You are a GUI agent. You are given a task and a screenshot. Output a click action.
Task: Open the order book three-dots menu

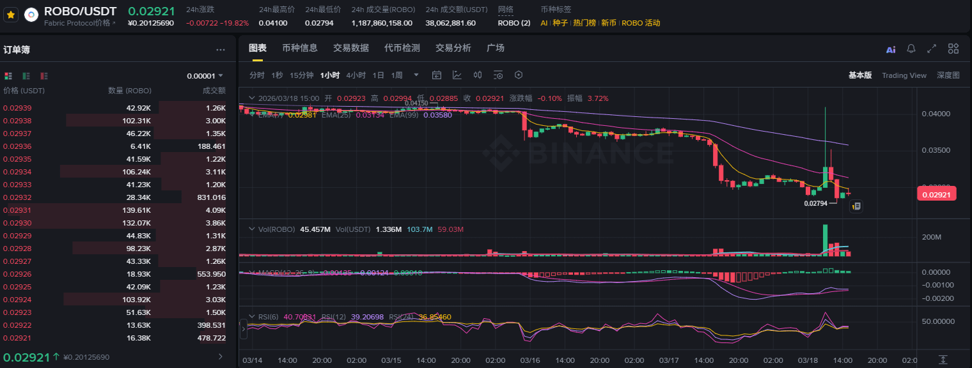click(221, 49)
